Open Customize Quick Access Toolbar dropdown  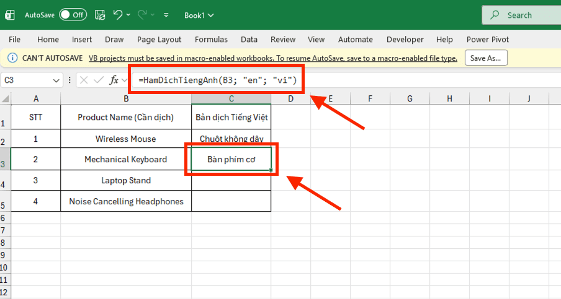166,15
